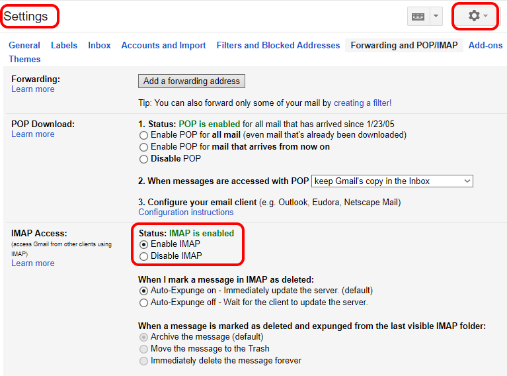Select Auto-Expunge off option
507x376 pixels.
tap(144, 303)
